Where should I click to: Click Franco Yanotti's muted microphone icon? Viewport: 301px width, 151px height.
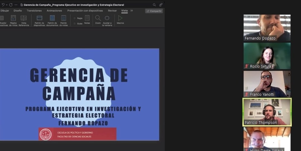(247, 95)
